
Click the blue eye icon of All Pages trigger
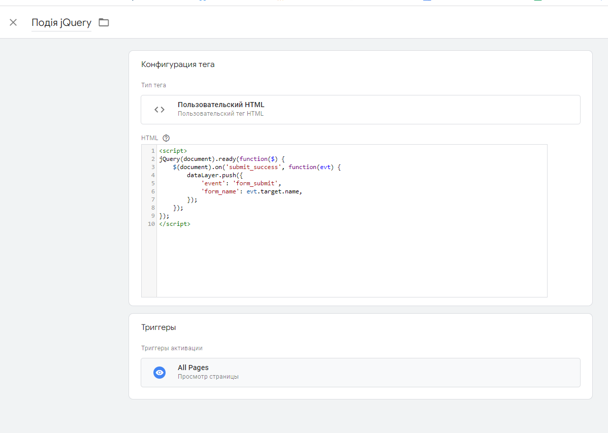tap(159, 373)
